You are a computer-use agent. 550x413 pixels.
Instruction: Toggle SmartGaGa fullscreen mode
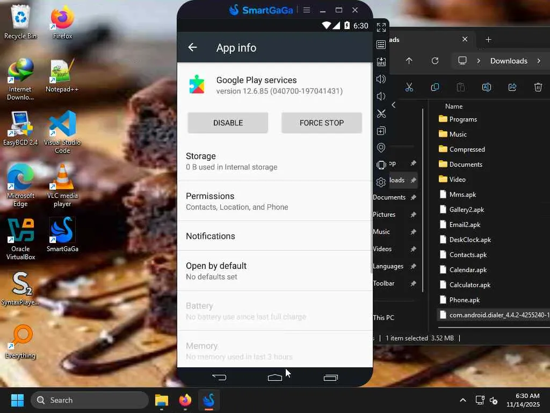pyautogui.click(x=381, y=27)
